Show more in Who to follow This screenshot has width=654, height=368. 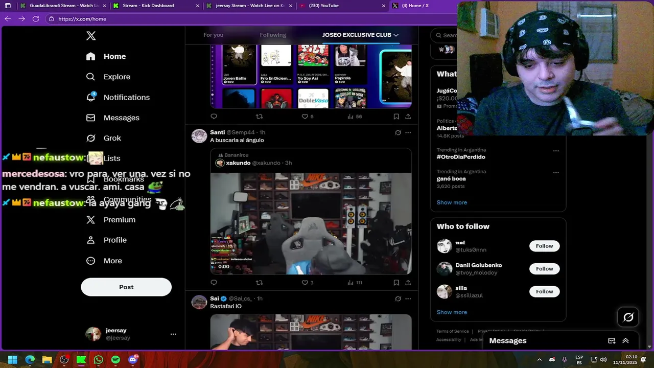point(452,312)
